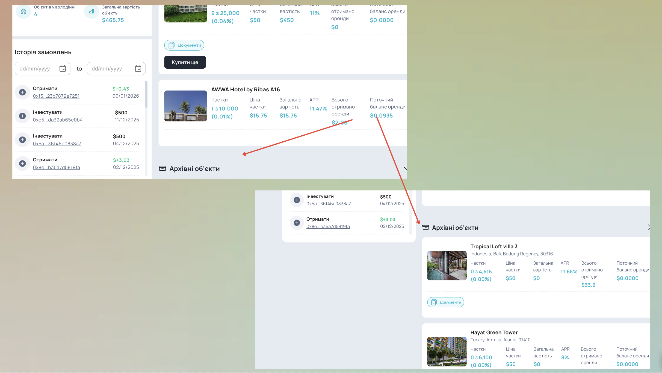Open the Документи button in top card
The image size is (662, 373).
click(184, 45)
